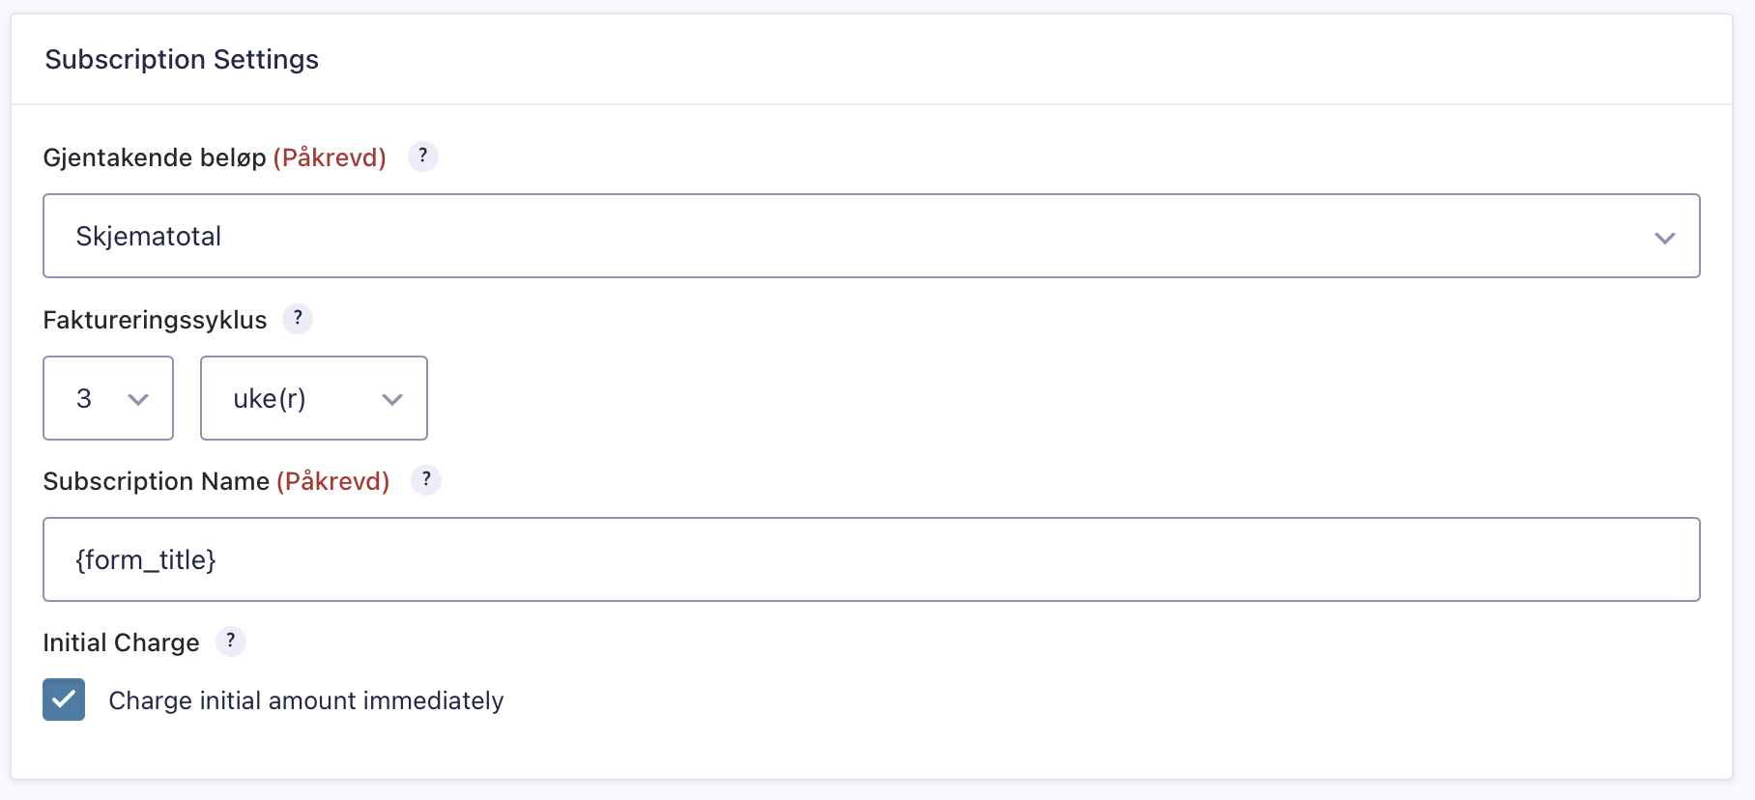Click the arrow beside billing cycle number 3
Screen dimensions: 1755x800
138,399
